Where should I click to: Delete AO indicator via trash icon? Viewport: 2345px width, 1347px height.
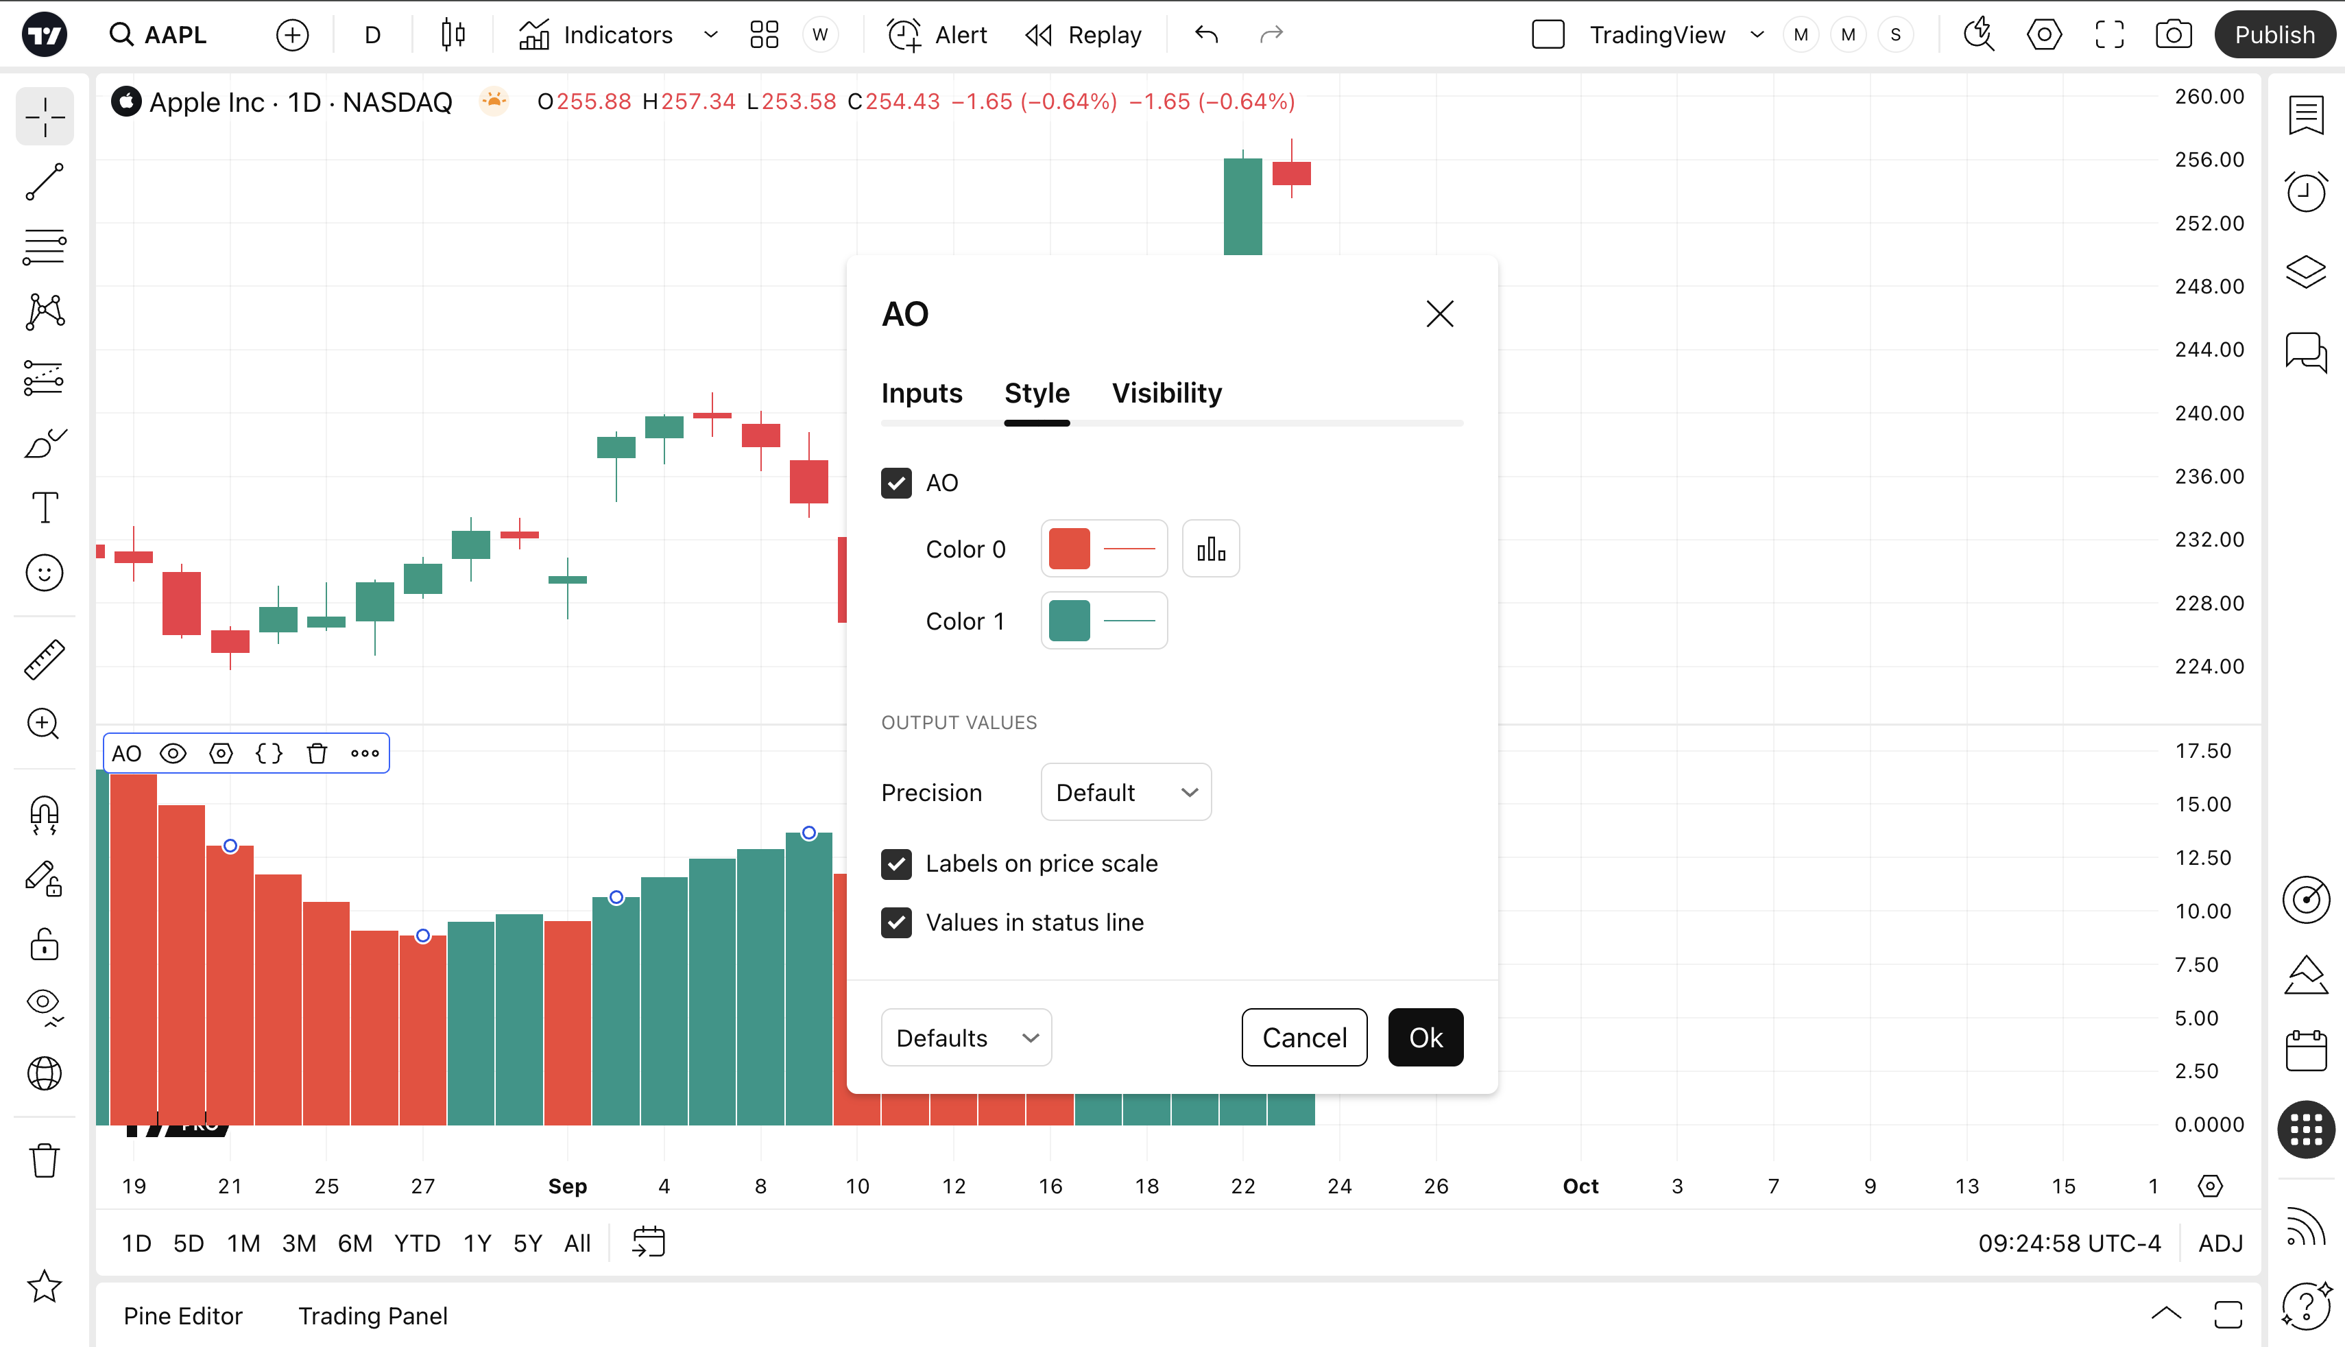point(317,753)
